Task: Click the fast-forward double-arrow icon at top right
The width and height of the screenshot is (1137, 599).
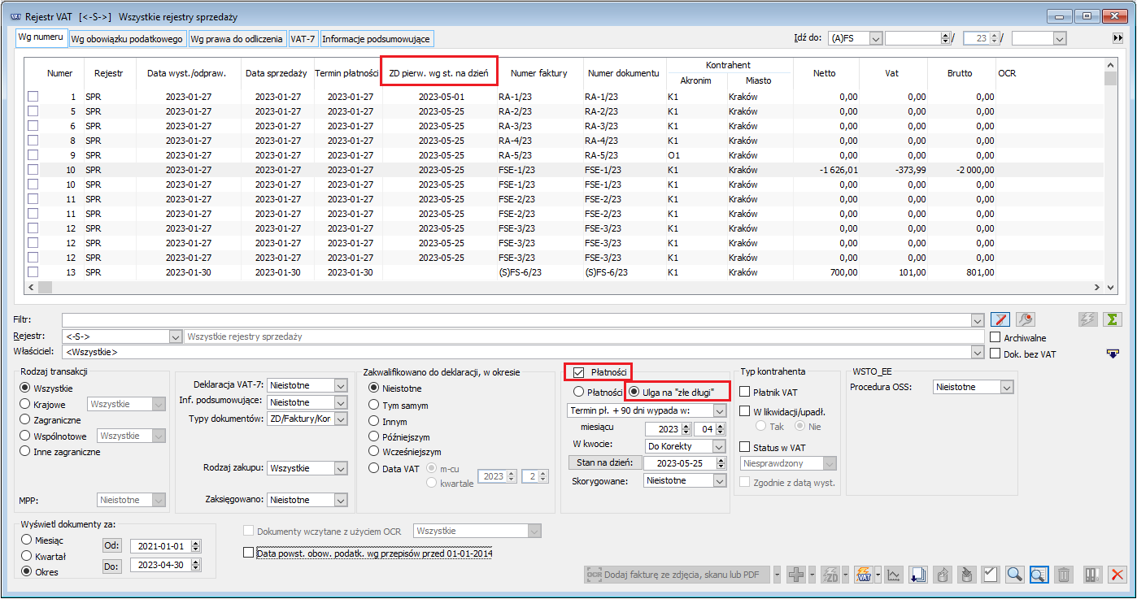Action: coord(1117,38)
